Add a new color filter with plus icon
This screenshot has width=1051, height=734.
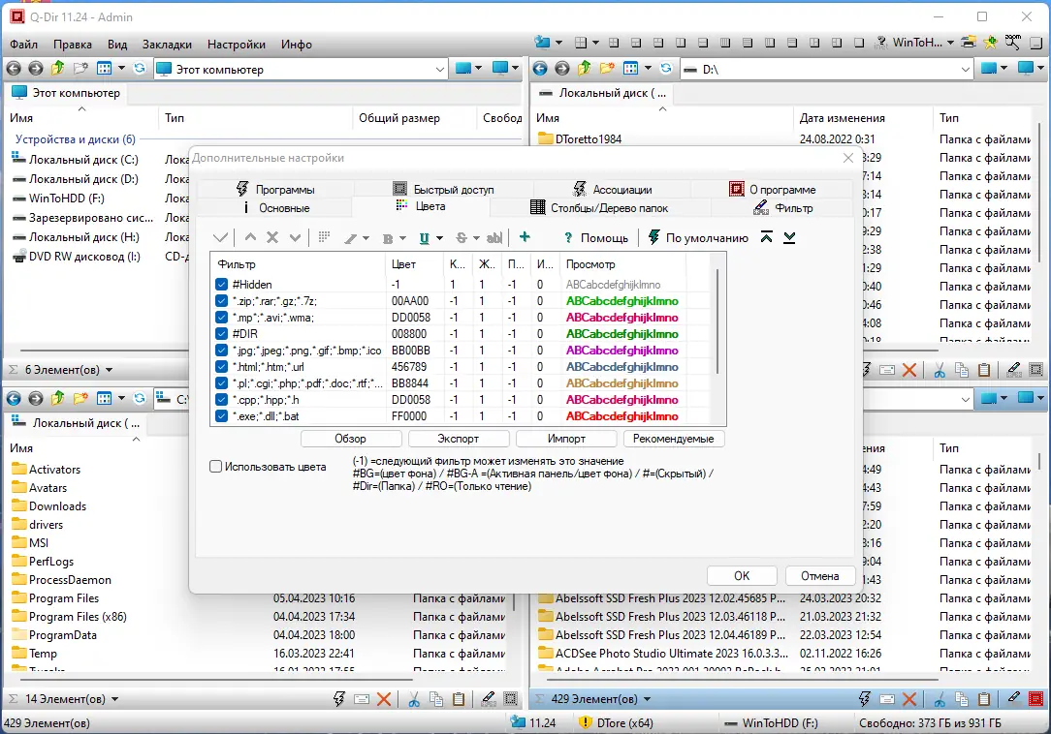525,237
